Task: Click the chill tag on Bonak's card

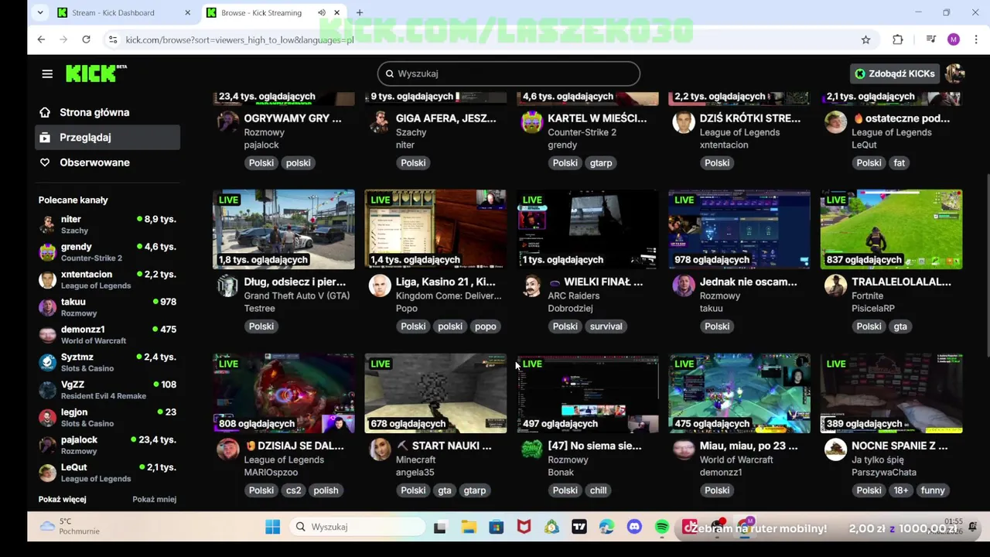Action: 598,490
